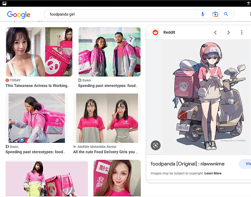Start voice search with microphone icon
The width and height of the screenshot is (251, 197).
click(x=203, y=14)
